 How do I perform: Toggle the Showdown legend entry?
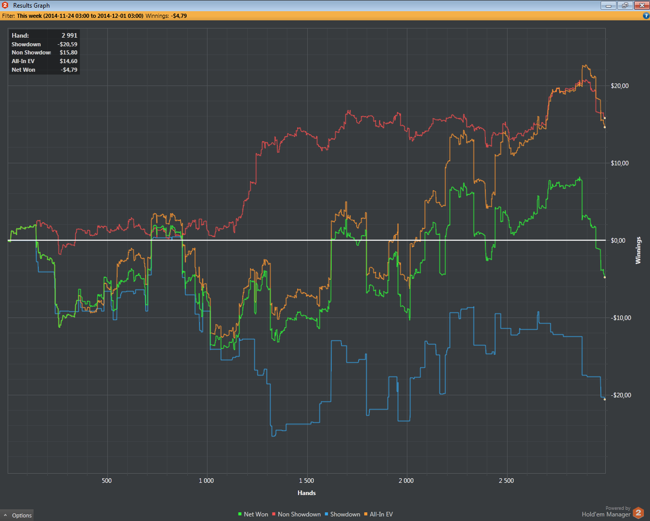point(342,514)
